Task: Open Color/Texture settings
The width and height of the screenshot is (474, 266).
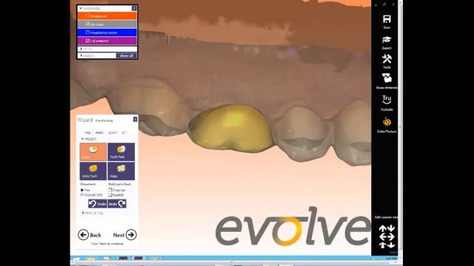Action: pos(387,122)
